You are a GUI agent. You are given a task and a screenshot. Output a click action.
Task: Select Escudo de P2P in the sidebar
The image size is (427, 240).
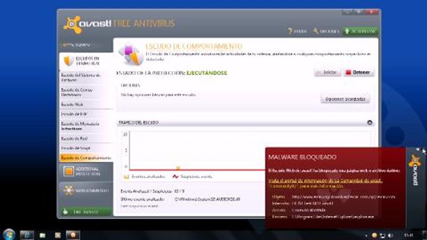(x=86, y=114)
